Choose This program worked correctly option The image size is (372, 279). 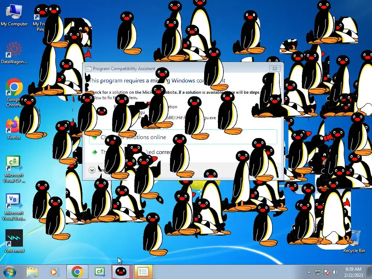click(x=183, y=152)
